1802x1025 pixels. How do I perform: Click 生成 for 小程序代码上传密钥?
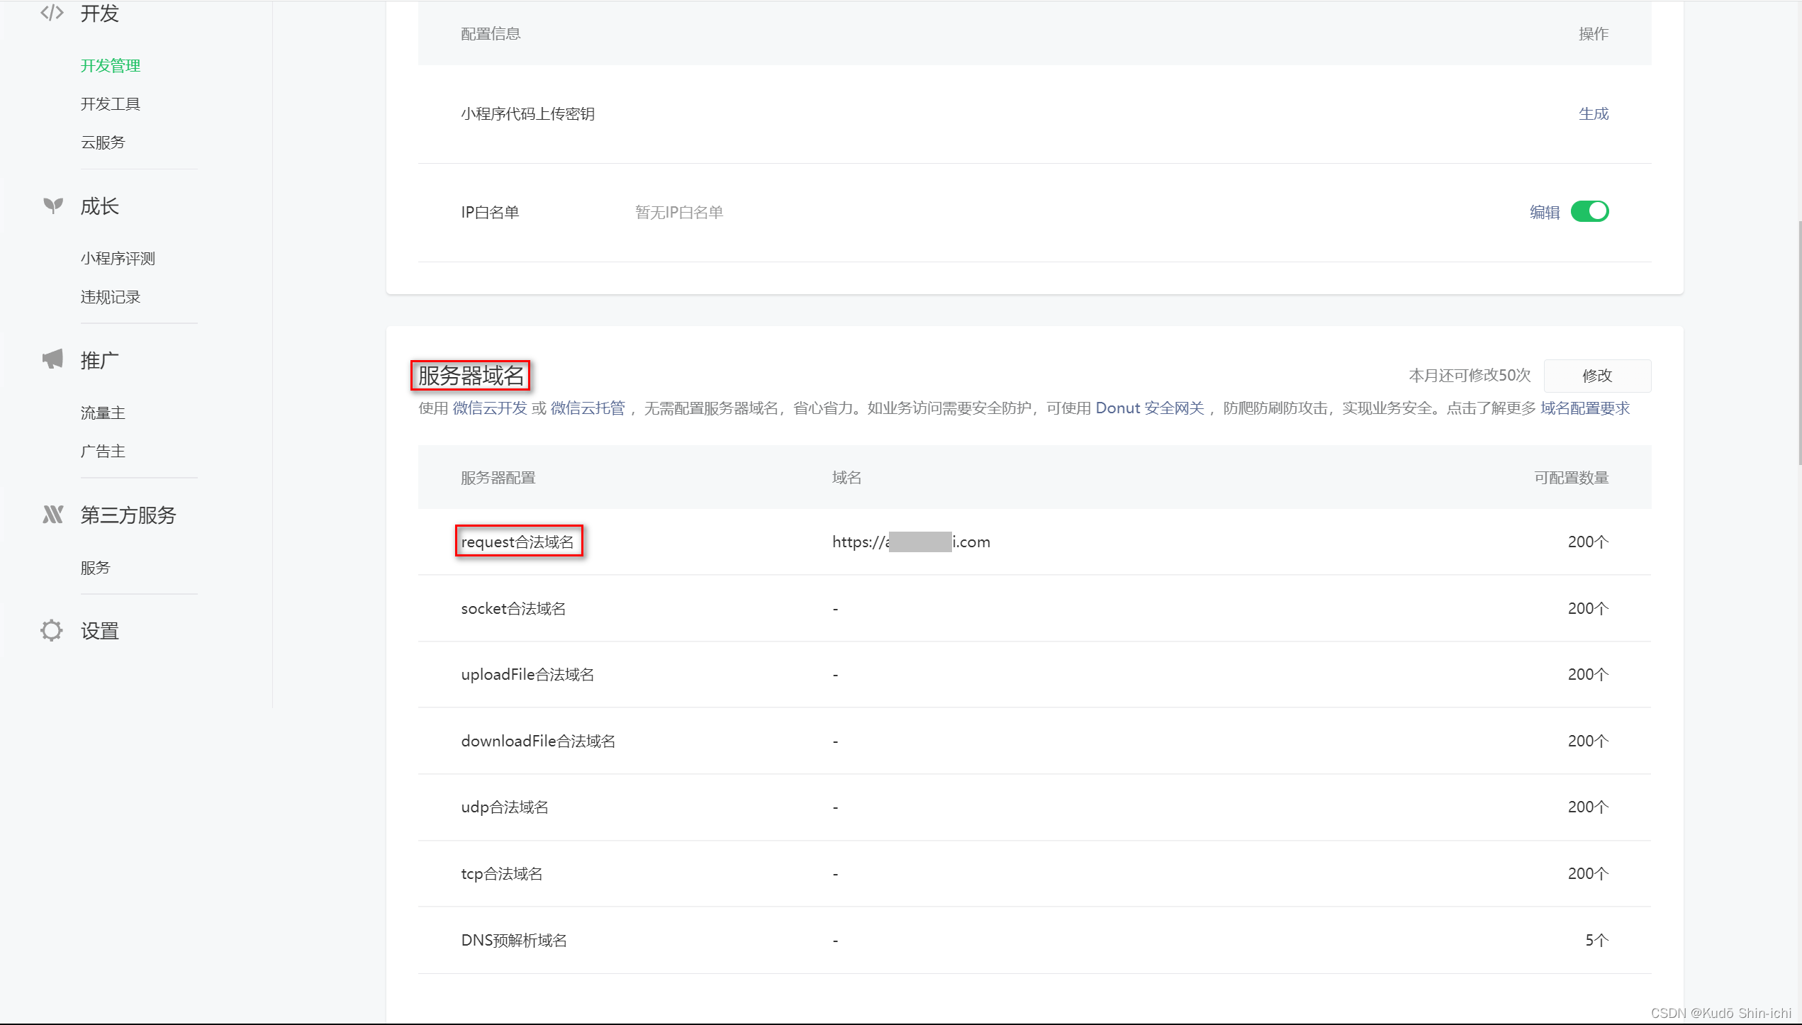1594,114
